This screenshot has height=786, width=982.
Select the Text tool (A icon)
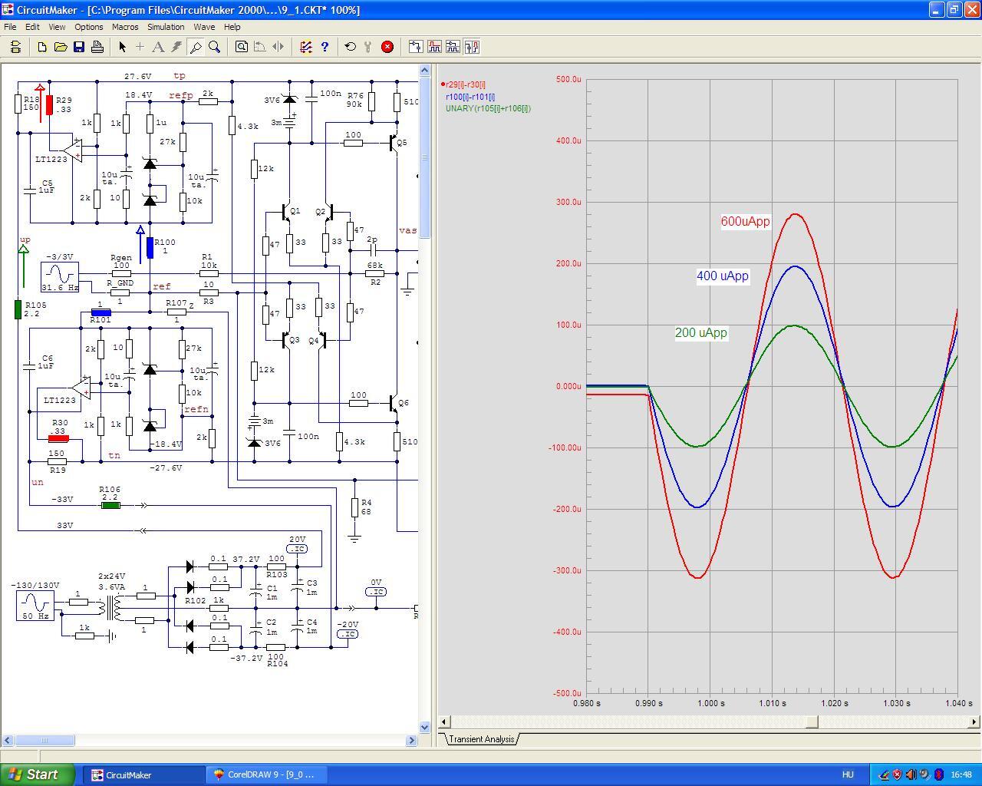[x=158, y=47]
